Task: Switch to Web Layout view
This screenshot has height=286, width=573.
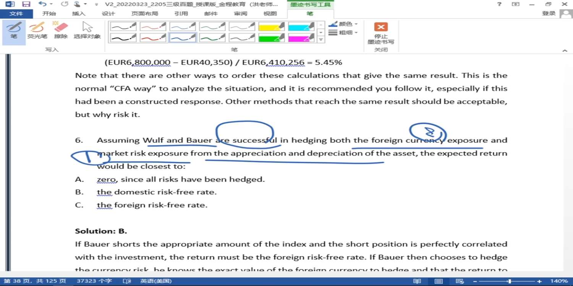Action: pos(460,281)
